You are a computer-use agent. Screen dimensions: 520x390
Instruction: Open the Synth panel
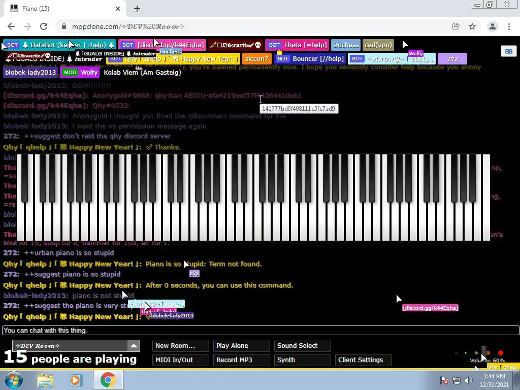[303, 360]
